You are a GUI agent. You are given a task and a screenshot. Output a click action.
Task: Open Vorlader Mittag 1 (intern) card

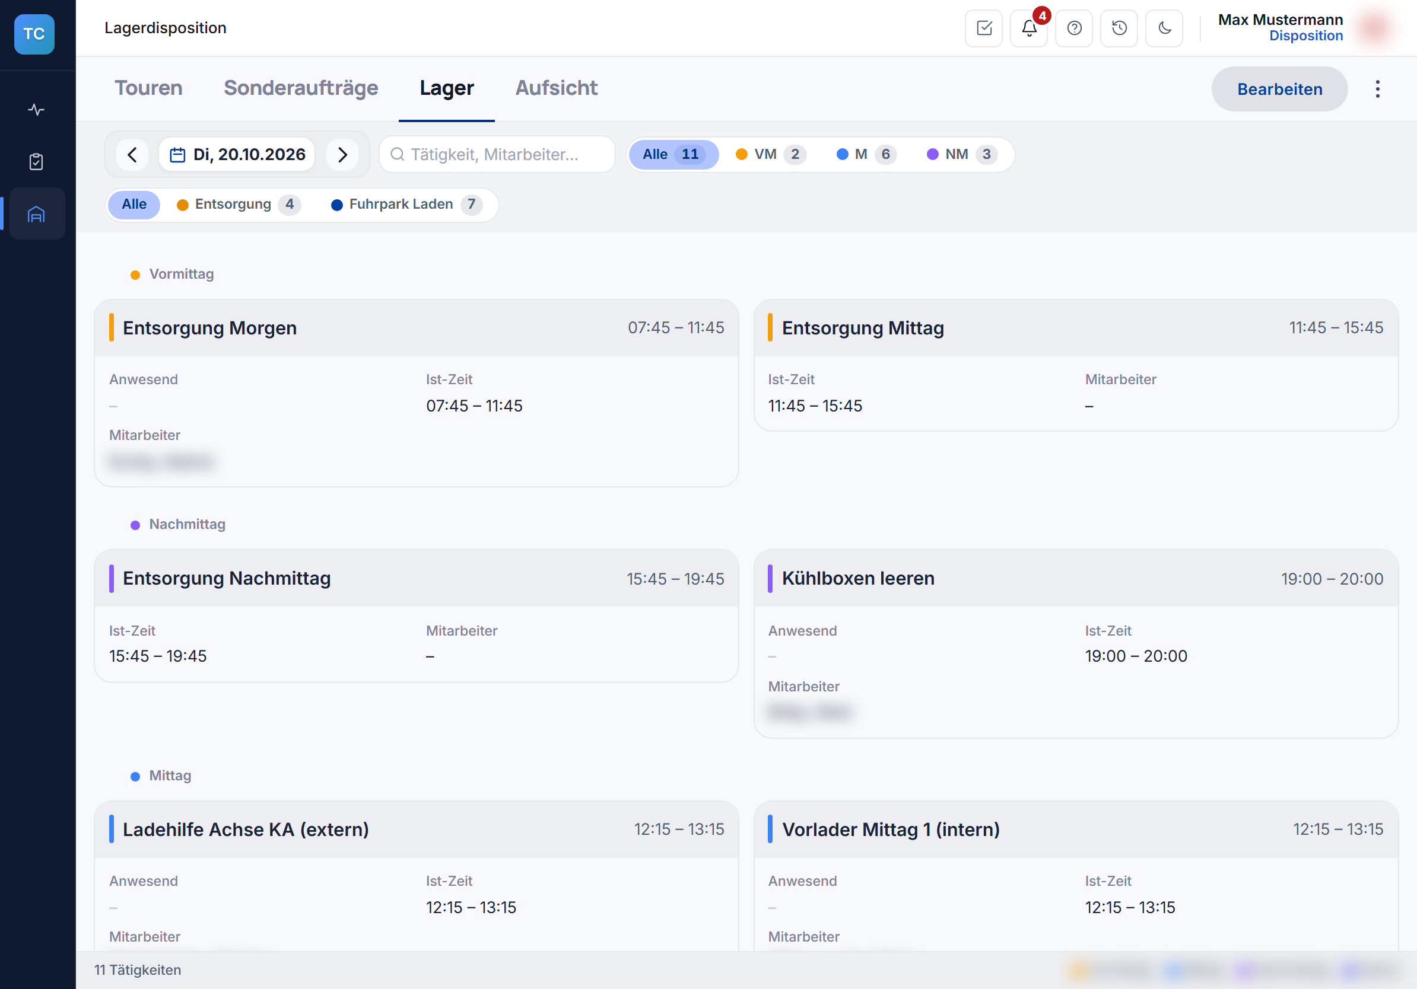(x=1076, y=876)
